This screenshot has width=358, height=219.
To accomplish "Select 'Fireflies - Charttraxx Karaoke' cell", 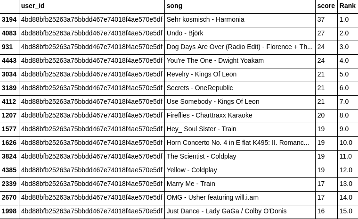I will click(x=210, y=116).
